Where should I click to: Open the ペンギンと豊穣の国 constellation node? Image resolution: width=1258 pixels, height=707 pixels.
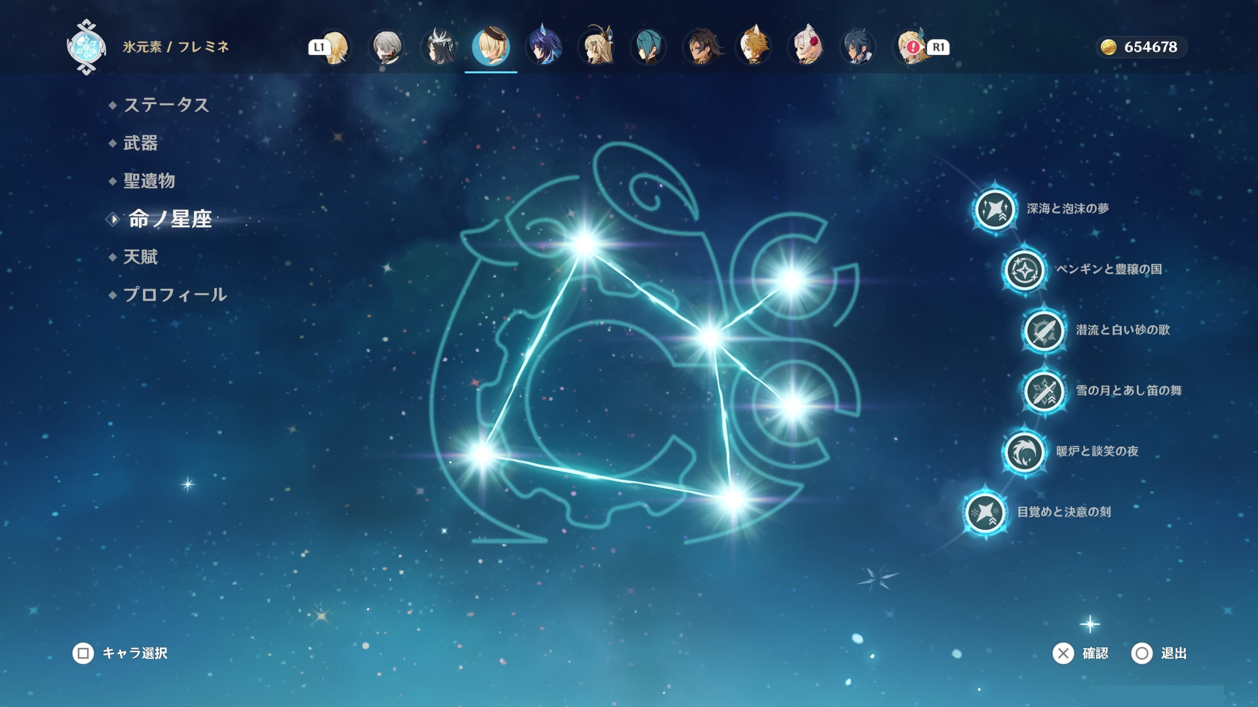pos(1024,270)
